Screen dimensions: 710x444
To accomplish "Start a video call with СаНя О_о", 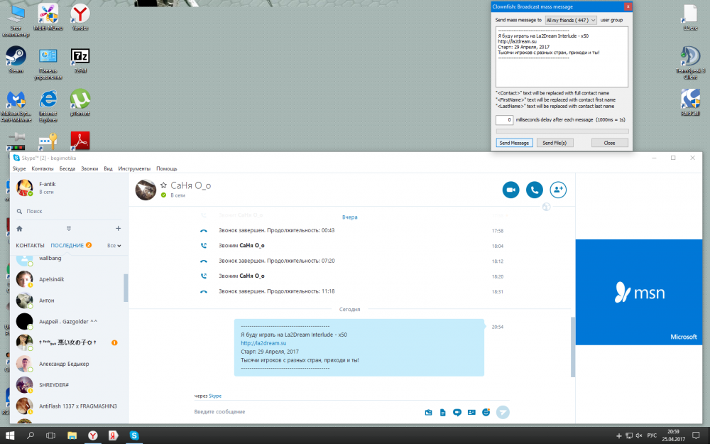I will [510, 190].
